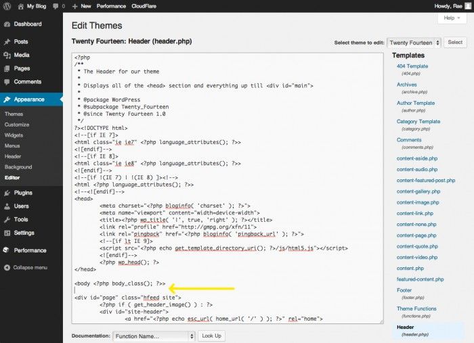The width and height of the screenshot is (474, 343).
Task: Open Posts in the sidebar
Action: pos(21,42)
